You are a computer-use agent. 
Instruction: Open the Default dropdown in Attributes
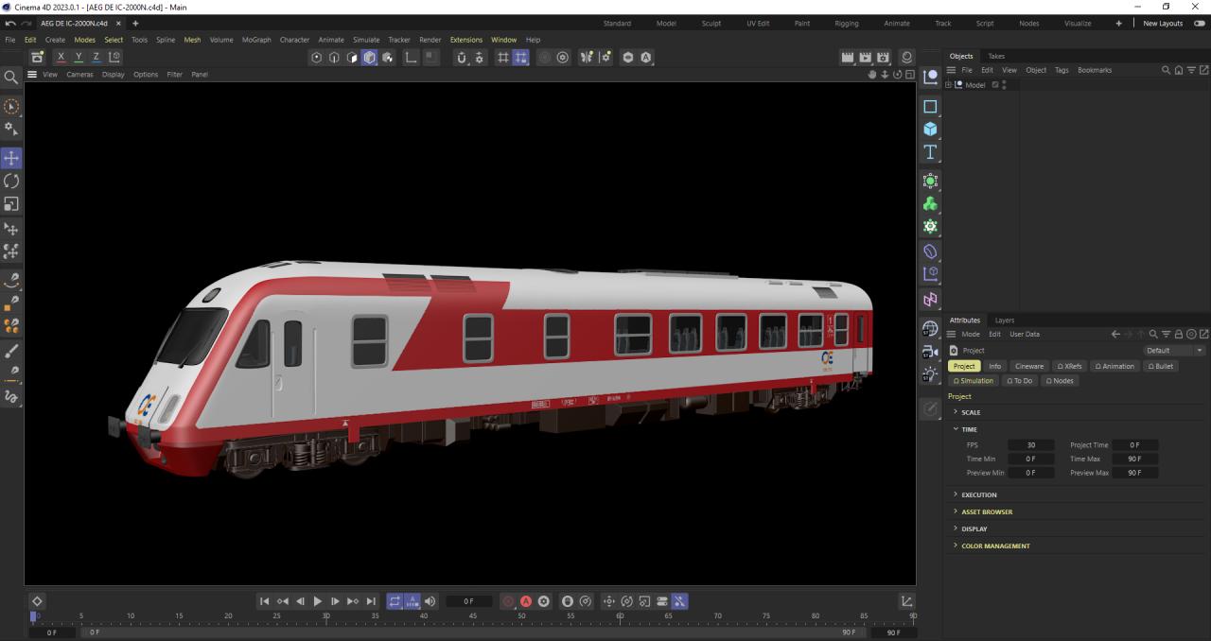point(1174,351)
